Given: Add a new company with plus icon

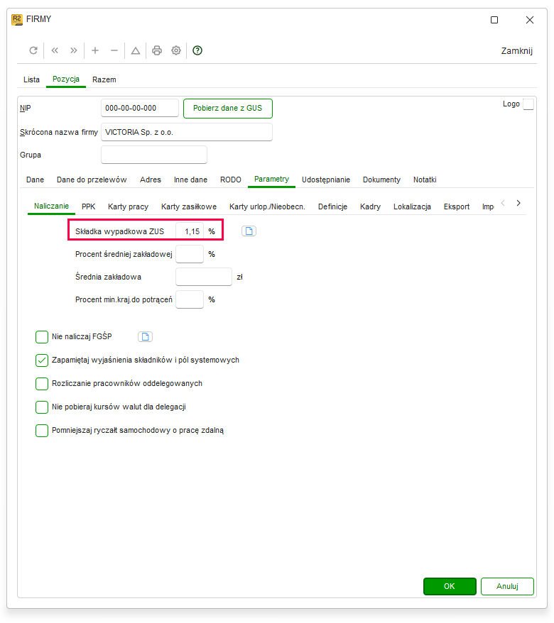Looking at the screenshot, I should click(x=95, y=50).
